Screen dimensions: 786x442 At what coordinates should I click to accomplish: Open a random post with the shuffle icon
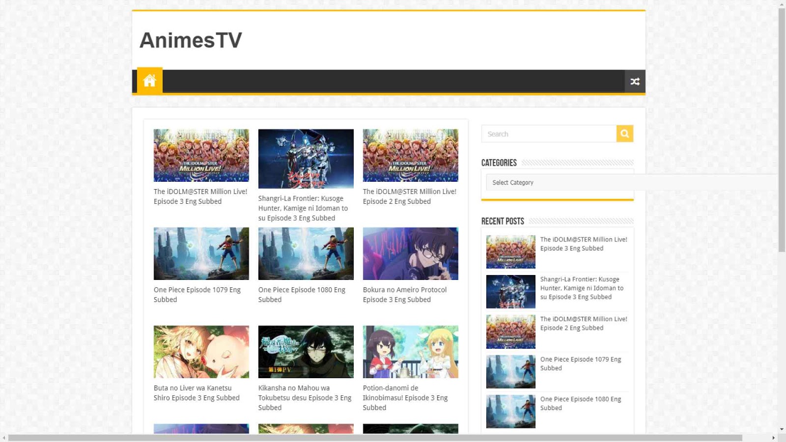point(635,82)
